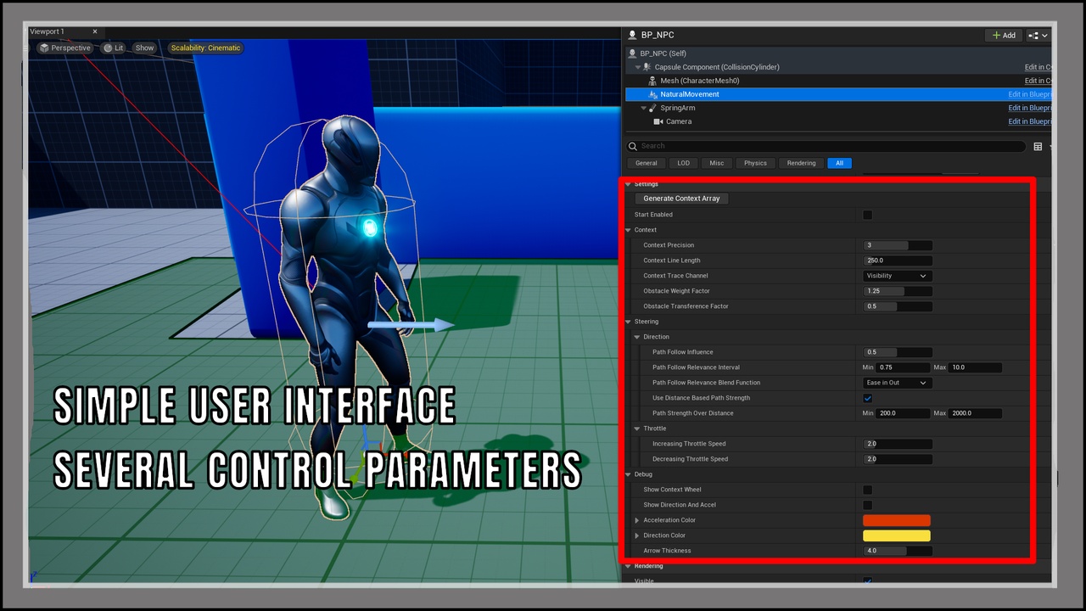Image resolution: width=1086 pixels, height=611 pixels.
Task: Open Path Follow Relevance Blend Function dropdown
Action: coord(897,383)
